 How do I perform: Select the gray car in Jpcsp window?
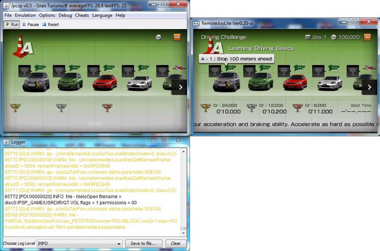point(36,82)
